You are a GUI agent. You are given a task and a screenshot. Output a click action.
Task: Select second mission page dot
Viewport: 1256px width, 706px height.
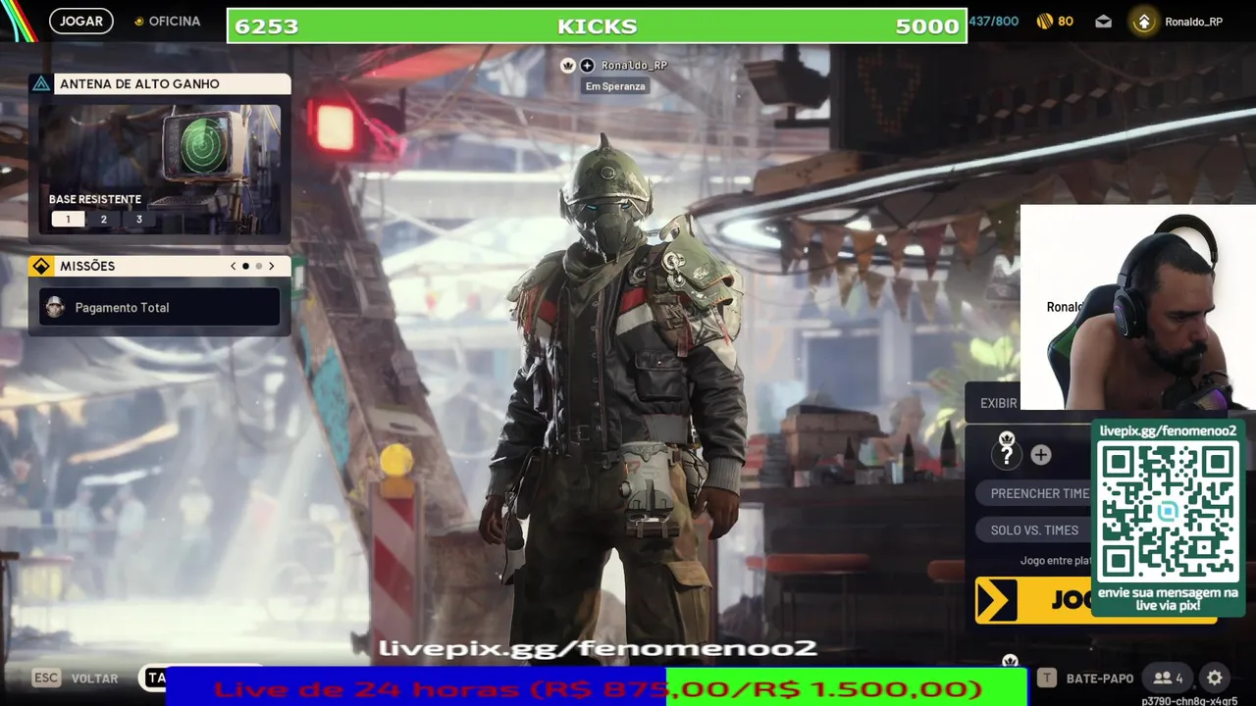tap(259, 266)
